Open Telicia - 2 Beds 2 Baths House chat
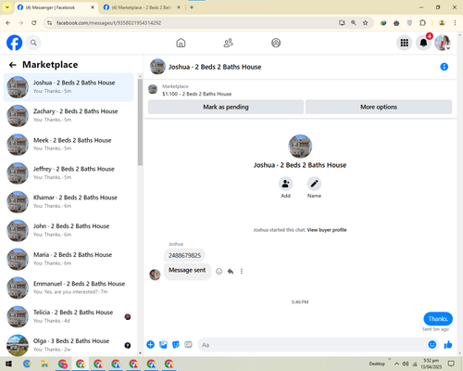This screenshot has height=371, width=463. point(69,317)
